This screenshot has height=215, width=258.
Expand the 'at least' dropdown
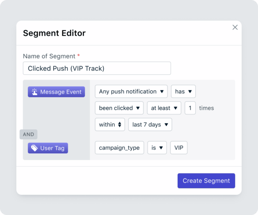[x=164, y=108]
